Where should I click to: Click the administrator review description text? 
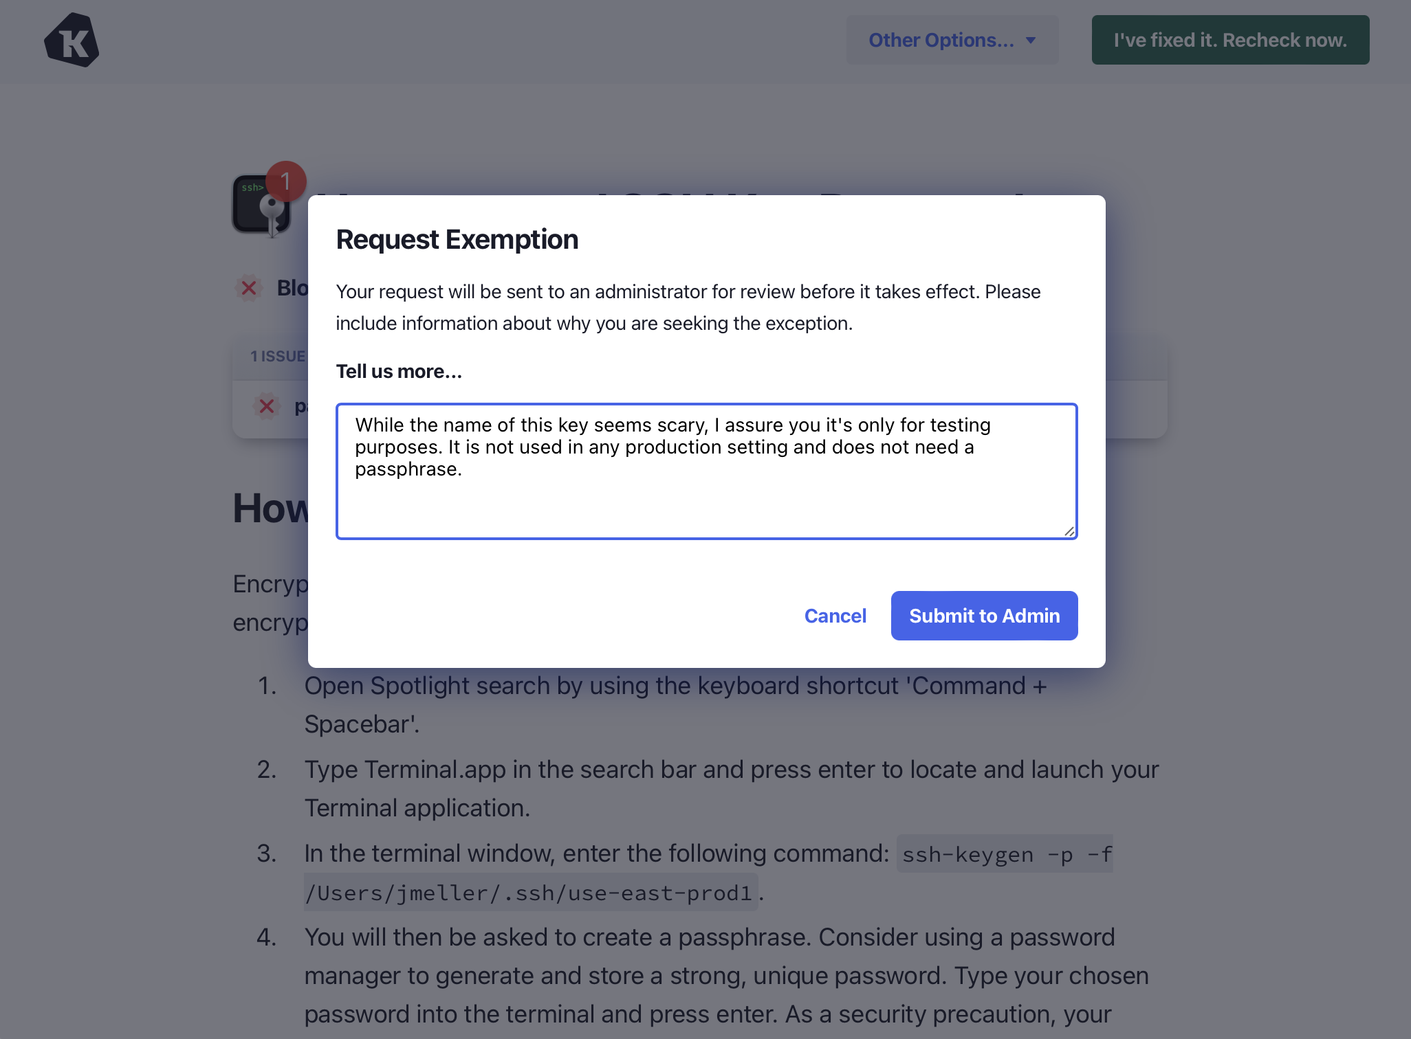(688, 307)
